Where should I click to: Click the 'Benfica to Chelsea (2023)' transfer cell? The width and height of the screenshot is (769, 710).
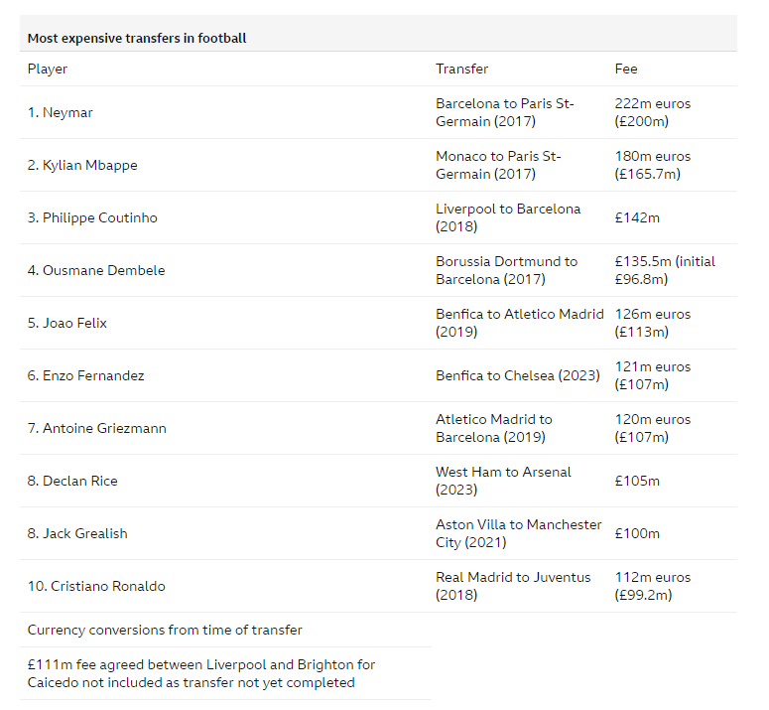tap(518, 375)
